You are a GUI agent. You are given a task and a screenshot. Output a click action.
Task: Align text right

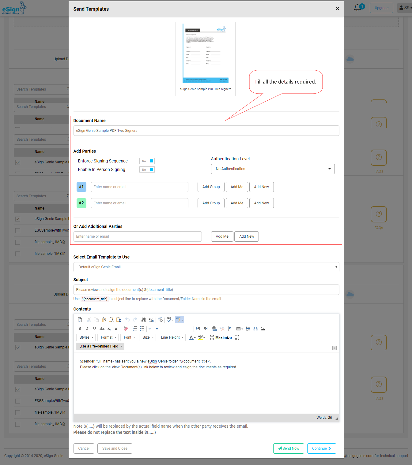tap(182, 329)
